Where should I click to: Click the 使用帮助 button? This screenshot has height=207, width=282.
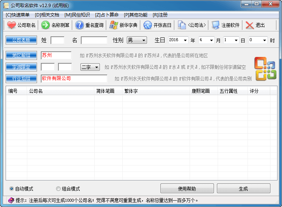pos(187,188)
